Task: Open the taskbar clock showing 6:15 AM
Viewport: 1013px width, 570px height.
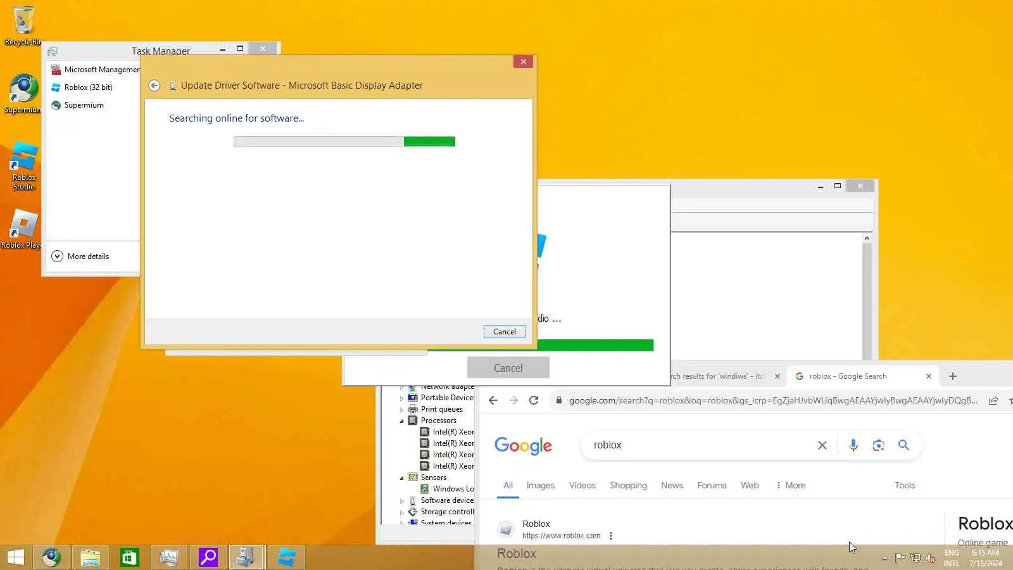Action: pos(986,558)
